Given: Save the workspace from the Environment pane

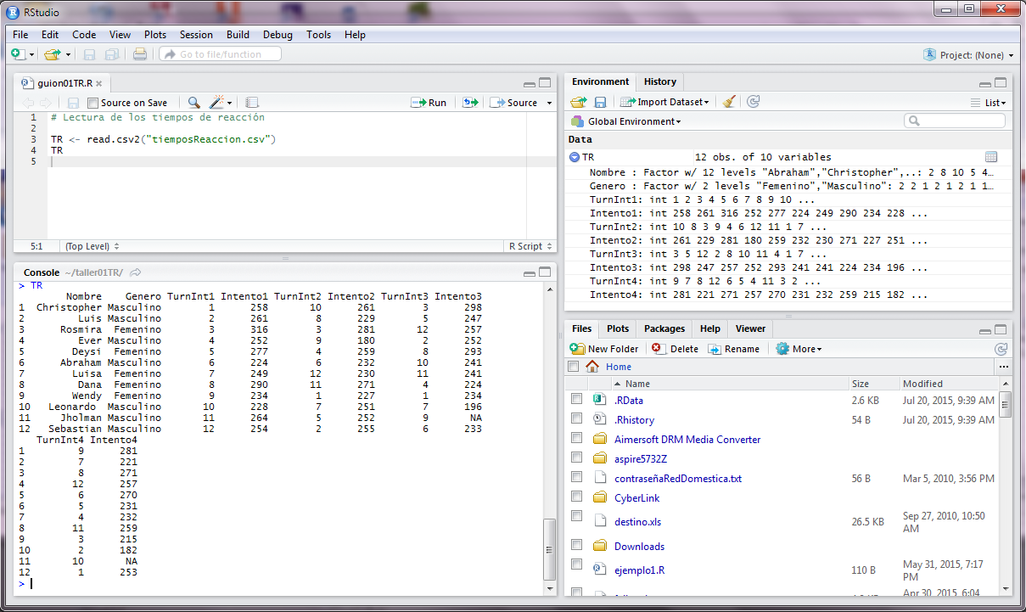Looking at the screenshot, I should tap(600, 102).
